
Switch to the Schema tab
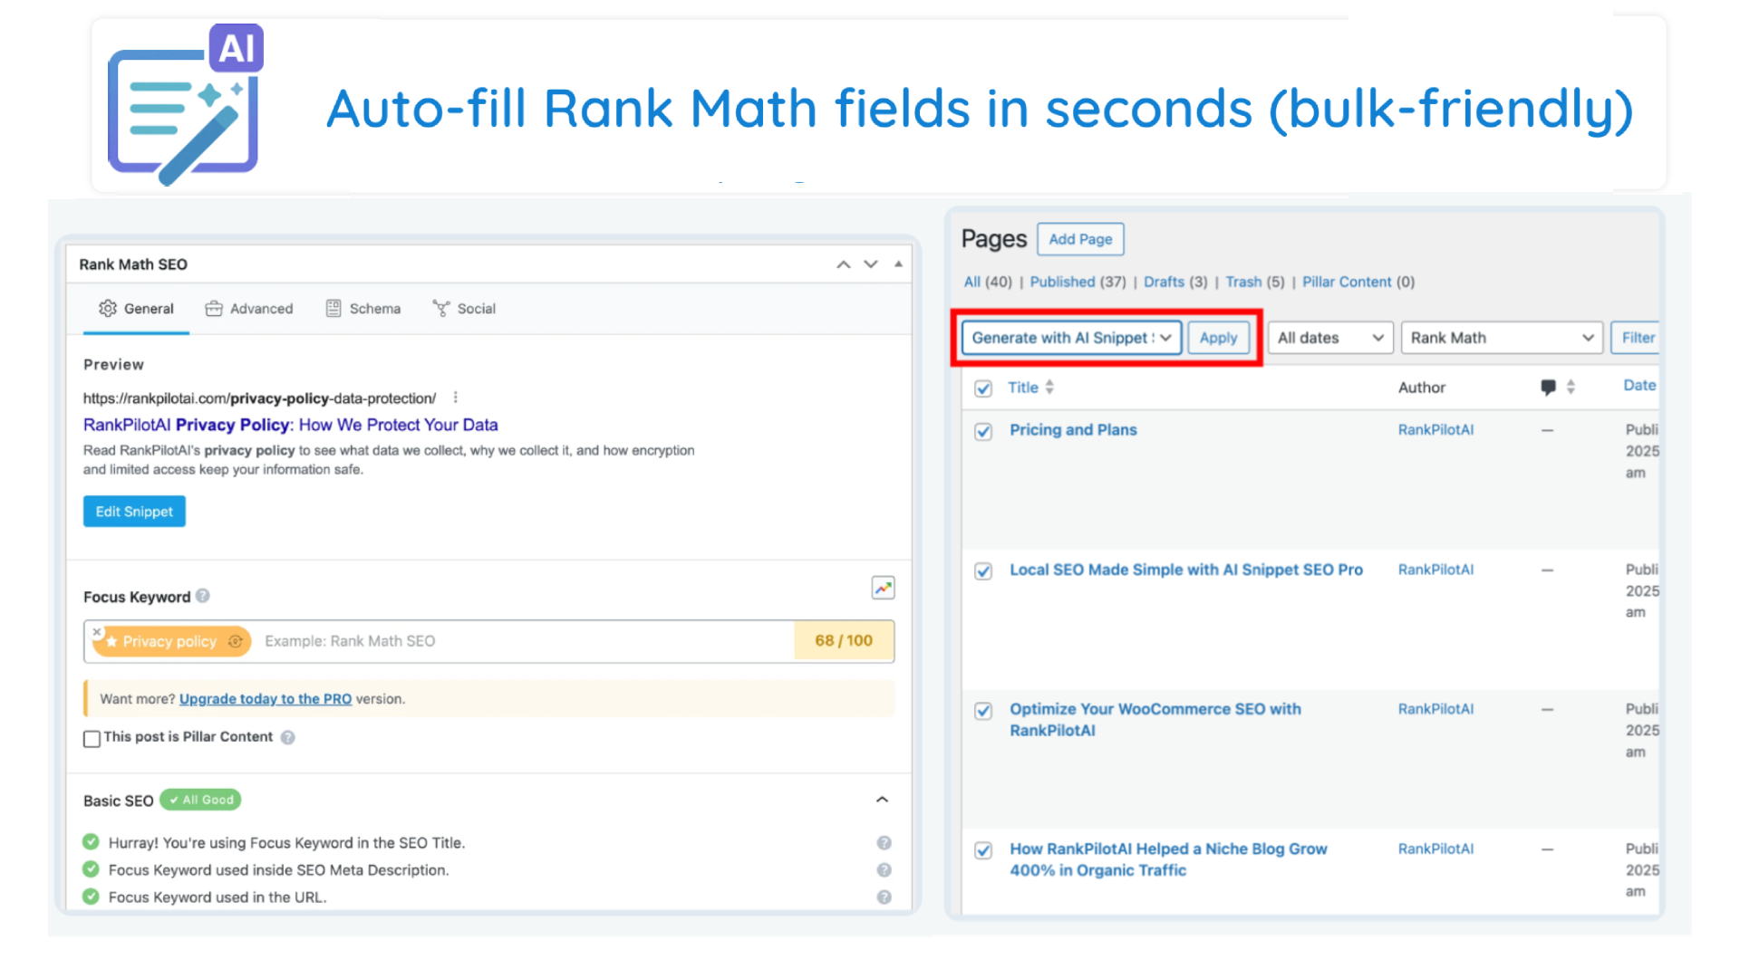click(362, 309)
